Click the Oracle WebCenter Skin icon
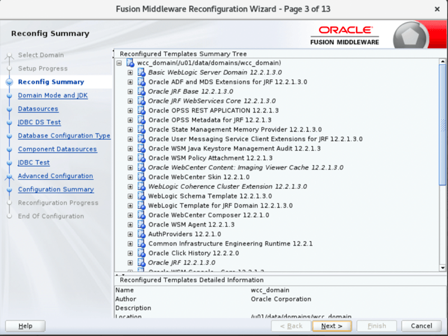Screen dimensions: 448x336 pyautogui.click(x=142, y=177)
